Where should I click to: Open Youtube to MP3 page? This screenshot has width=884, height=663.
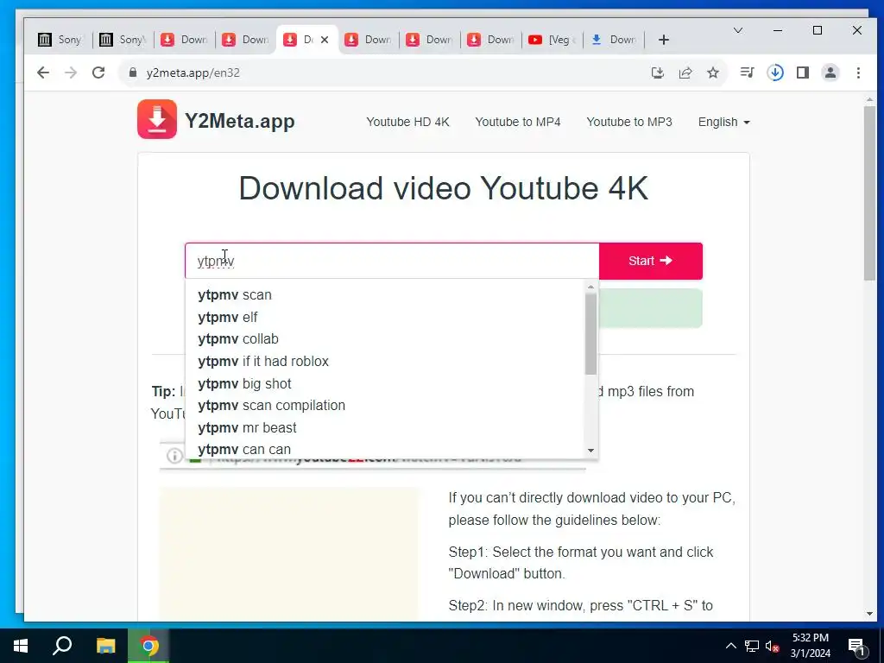point(629,122)
